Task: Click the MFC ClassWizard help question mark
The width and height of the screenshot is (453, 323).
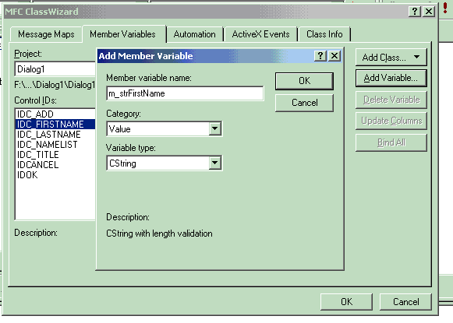Action: pyautogui.click(x=415, y=11)
